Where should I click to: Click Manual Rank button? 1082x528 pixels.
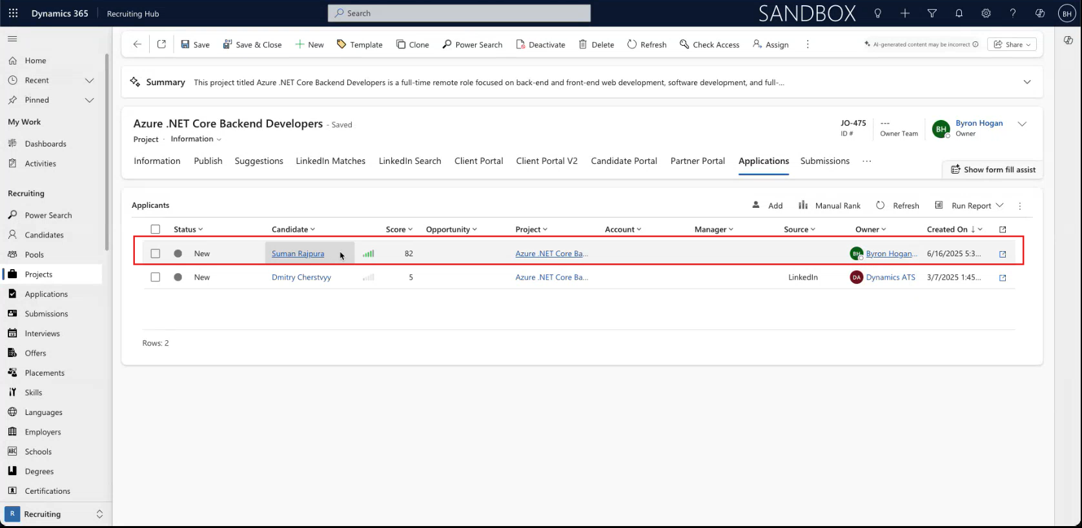click(x=830, y=205)
